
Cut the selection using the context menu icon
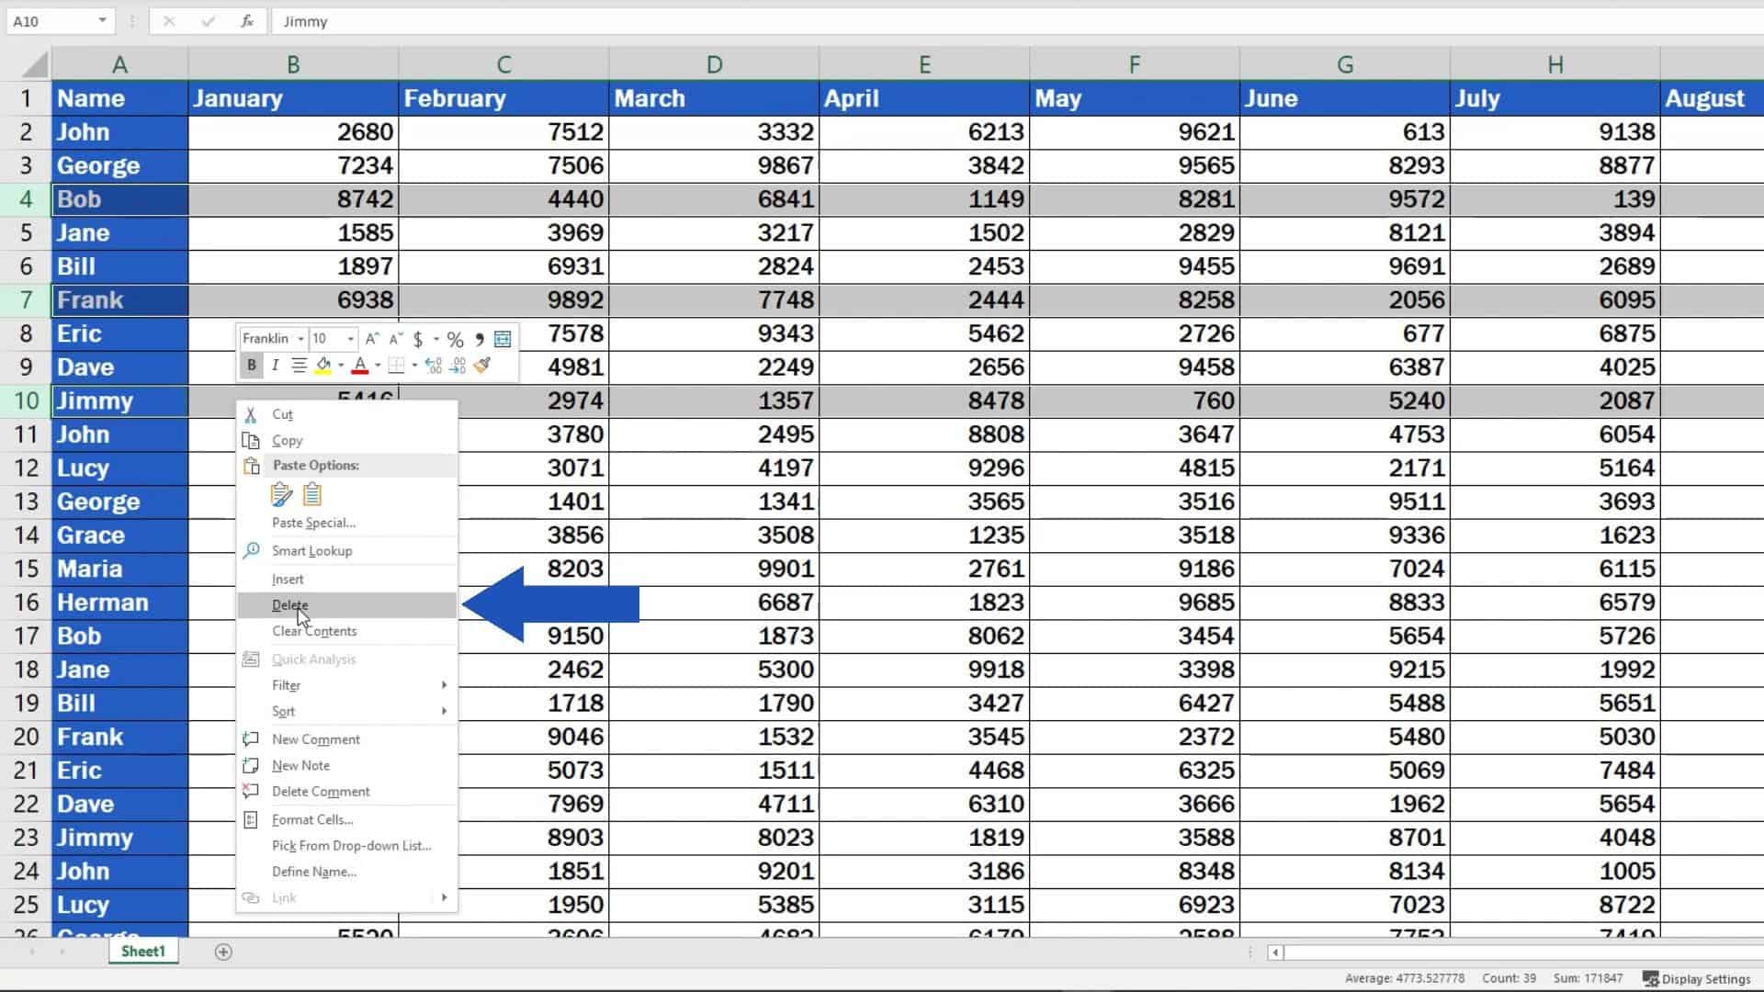250,413
